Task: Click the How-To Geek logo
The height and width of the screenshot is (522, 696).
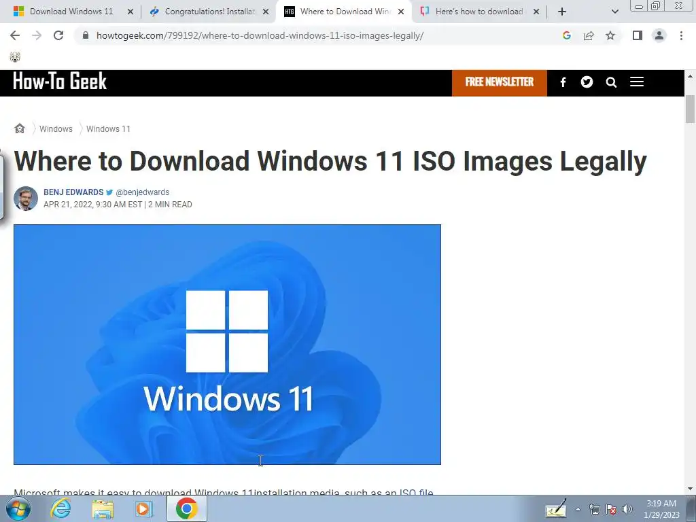Action: (60, 82)
